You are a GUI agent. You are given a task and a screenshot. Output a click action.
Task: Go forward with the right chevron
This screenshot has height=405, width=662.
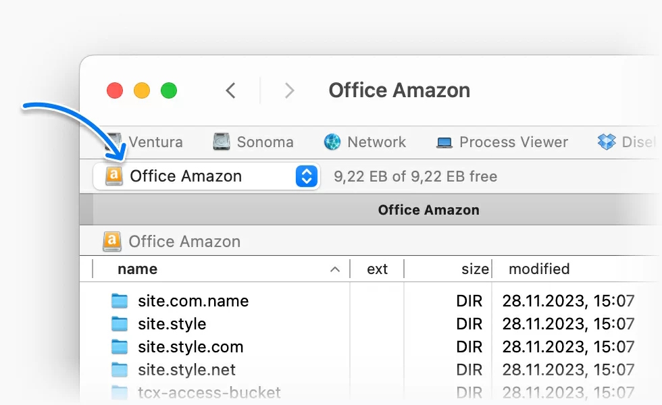tap(290, 90)
